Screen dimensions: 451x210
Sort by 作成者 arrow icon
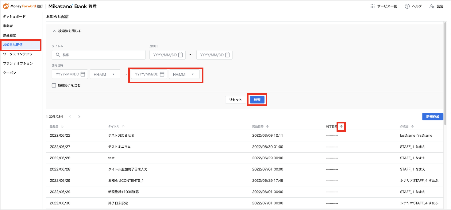412,126
